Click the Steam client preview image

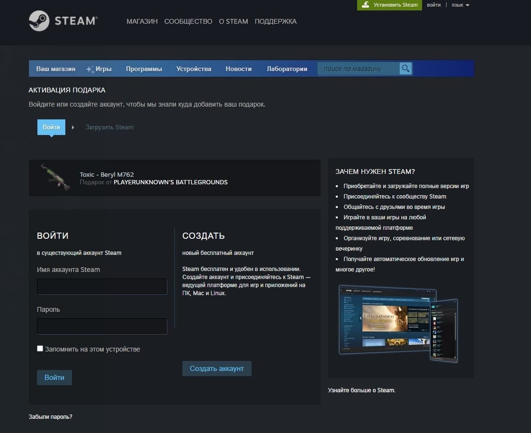point(398,324)
